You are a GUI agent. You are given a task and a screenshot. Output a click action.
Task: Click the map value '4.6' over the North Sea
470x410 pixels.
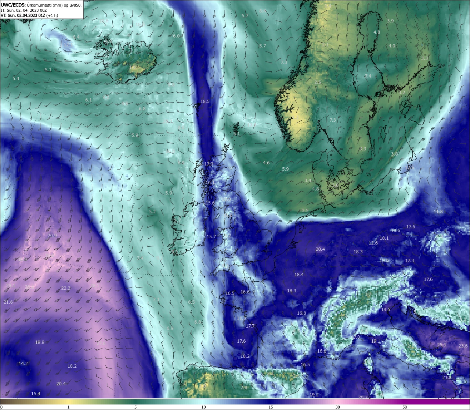click(x=266, y=163)
